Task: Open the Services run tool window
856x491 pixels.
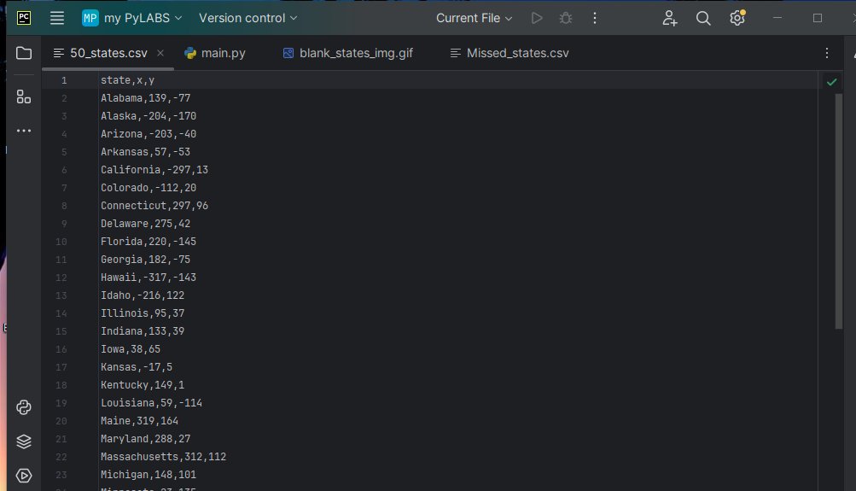Action: (x=24, y=476)
